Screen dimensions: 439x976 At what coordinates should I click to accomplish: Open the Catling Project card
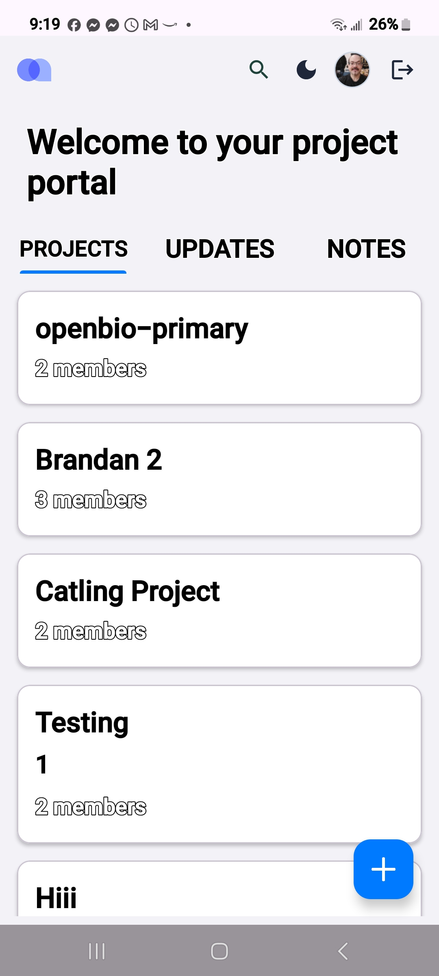(219, 610)
